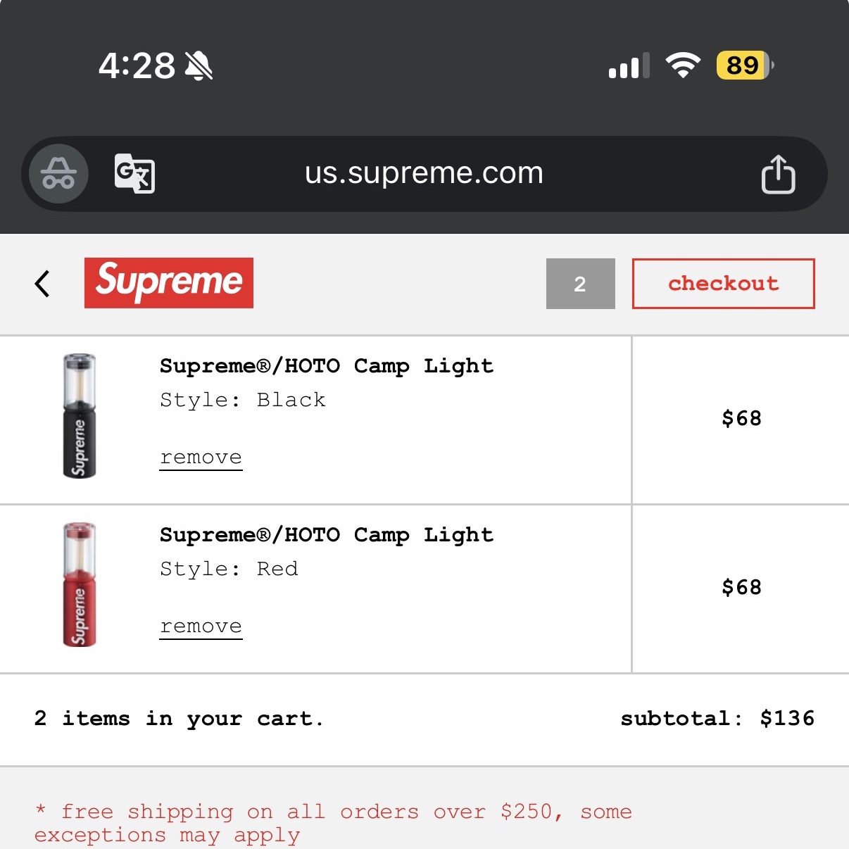Tap the 4:28 clock in status bar

point(137,66)
